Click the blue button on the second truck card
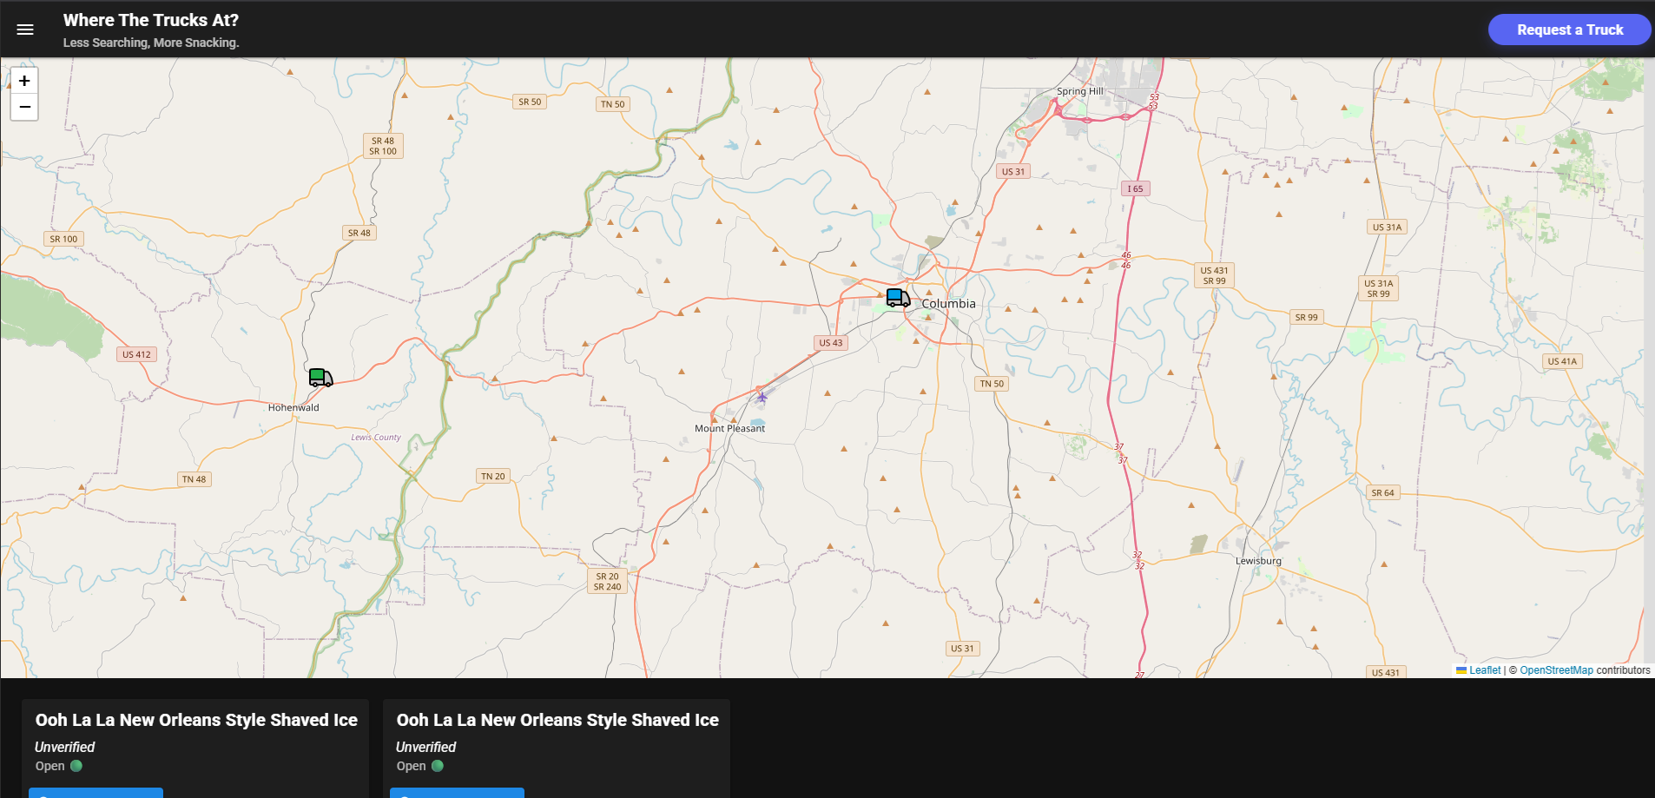This screenshot has height=798, width=1655. [457, 792]
